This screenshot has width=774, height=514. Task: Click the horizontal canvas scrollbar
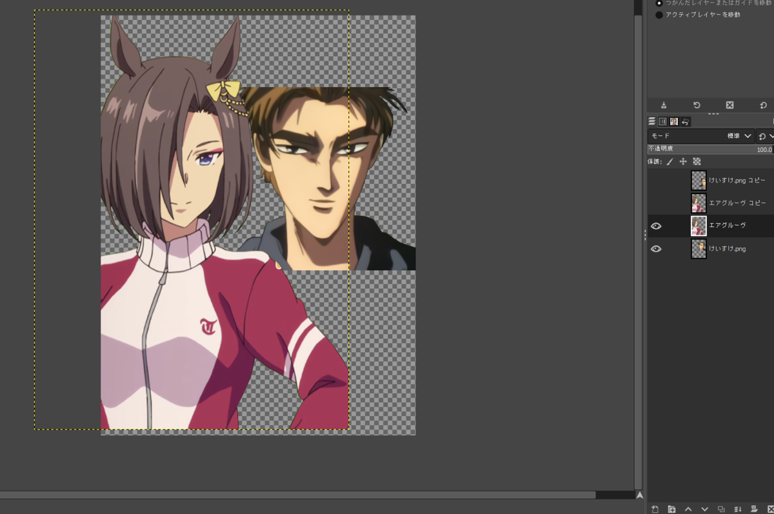coord(298,495)
